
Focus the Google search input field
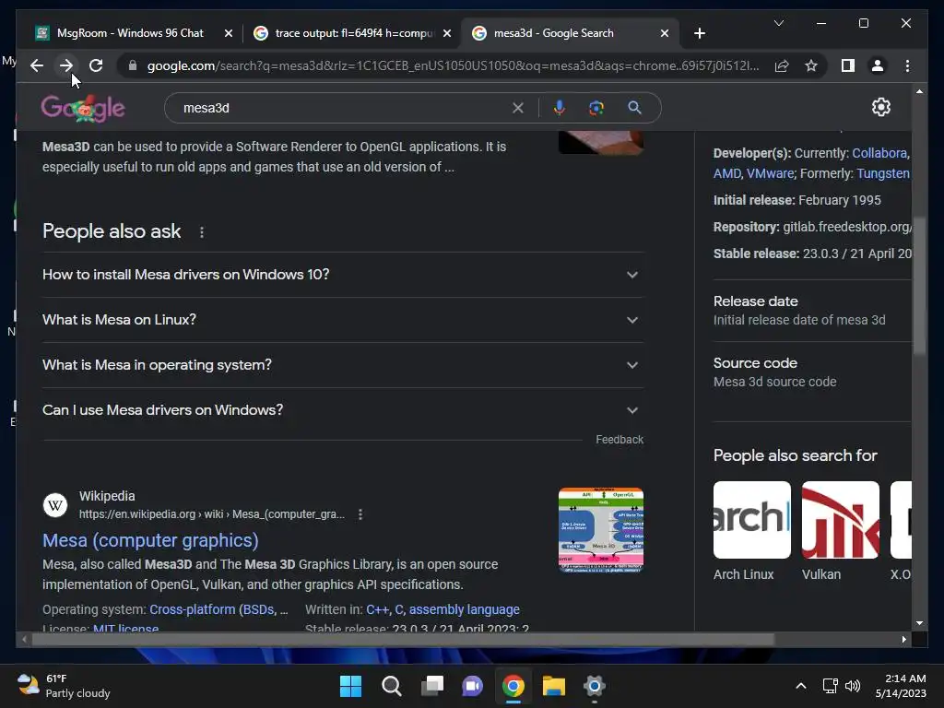[343, 108]
